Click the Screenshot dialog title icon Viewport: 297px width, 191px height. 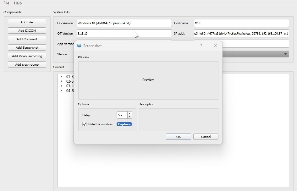pos(79,46)
